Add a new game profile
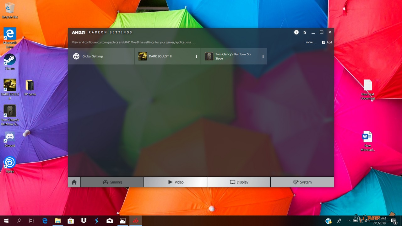402x226 pixels. pos(327,42)
